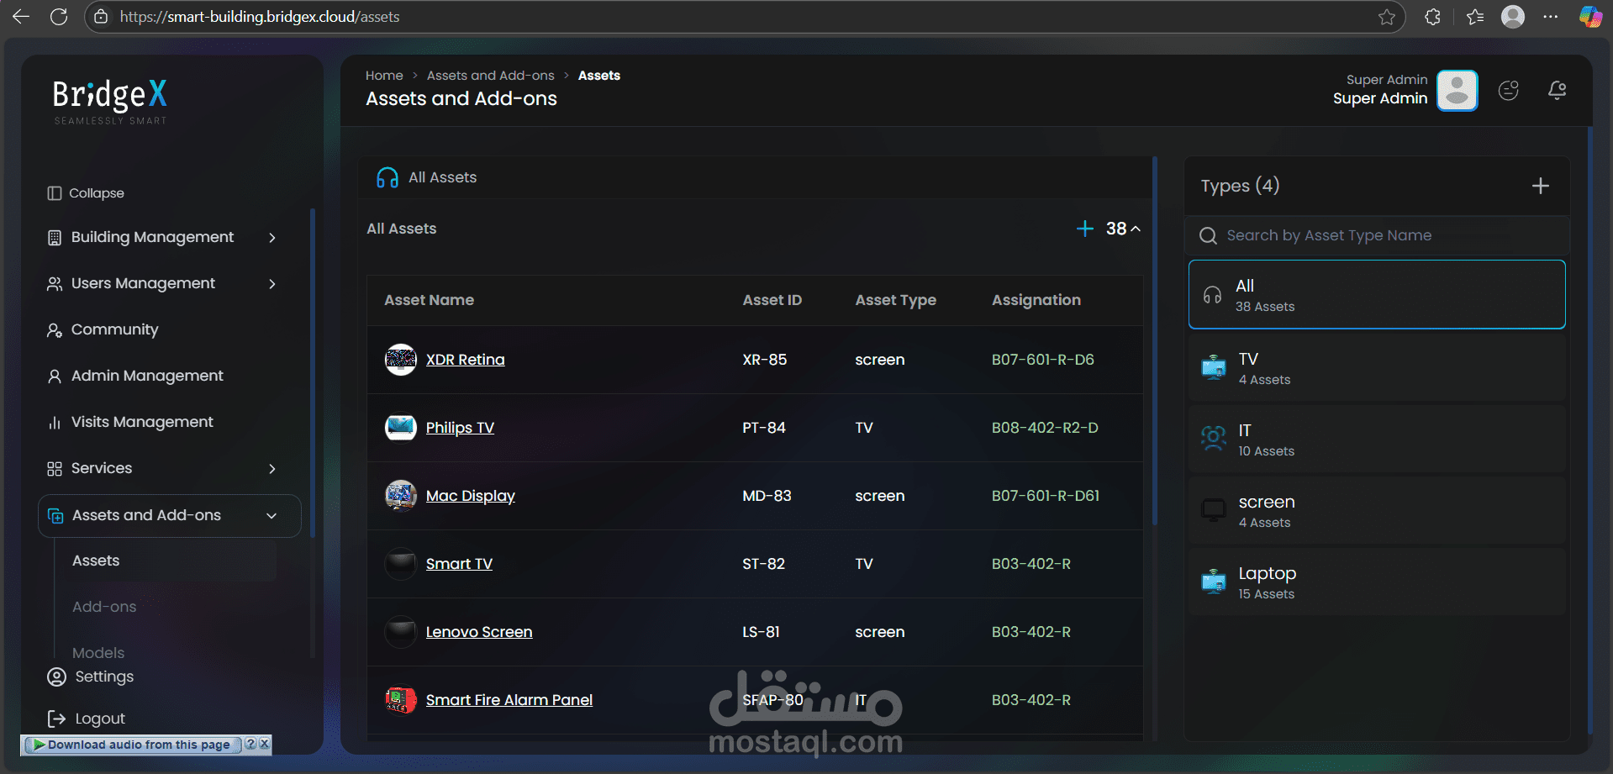Expand Building Management chevron
The image size is (1613, 774).
coord(272,238)
